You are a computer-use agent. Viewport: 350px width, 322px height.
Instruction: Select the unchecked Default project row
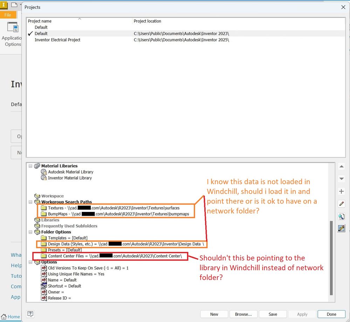[x=186, y=27]
